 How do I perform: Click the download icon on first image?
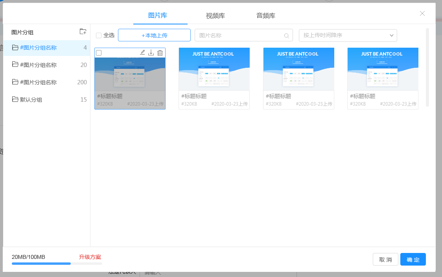(x=151, y=52)
